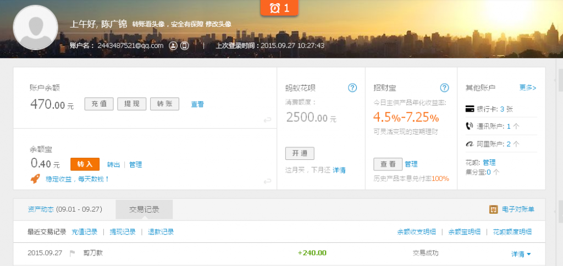Open the 余额宝明细 link

[464, 232]
